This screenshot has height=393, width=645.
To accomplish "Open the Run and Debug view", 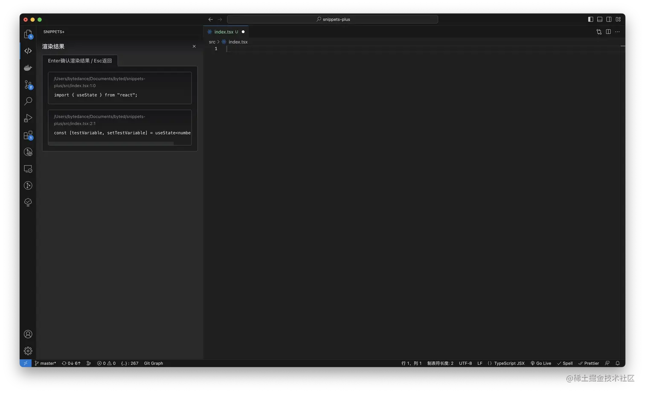I will (28, 118).
